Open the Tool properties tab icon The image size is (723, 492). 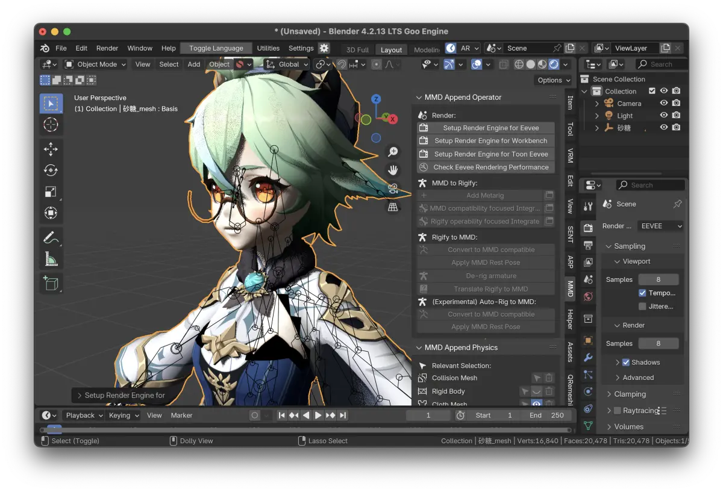pyautogui.click(x=588, y=207)
